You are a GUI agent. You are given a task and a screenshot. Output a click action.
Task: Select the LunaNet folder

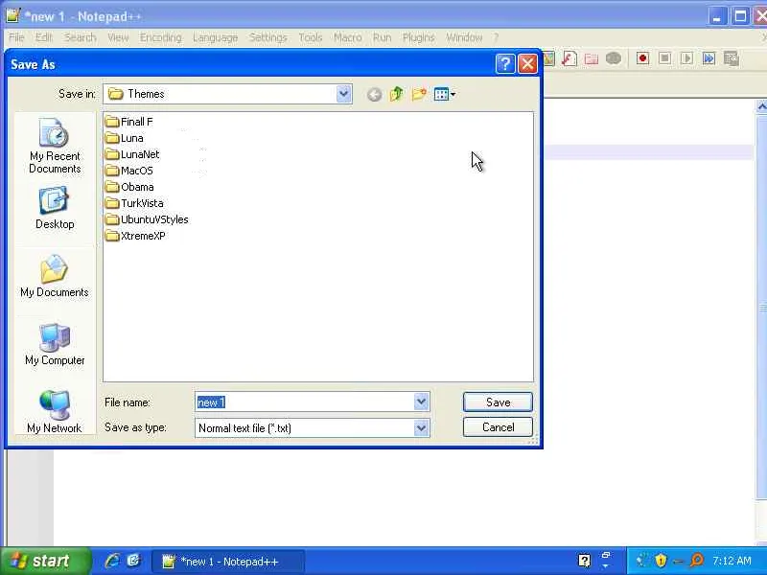click(132, 154)
